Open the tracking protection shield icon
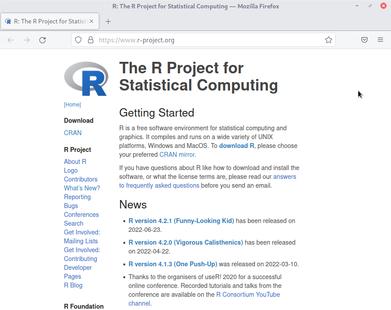The image size is (391, 310). click(x=78, y=40)
